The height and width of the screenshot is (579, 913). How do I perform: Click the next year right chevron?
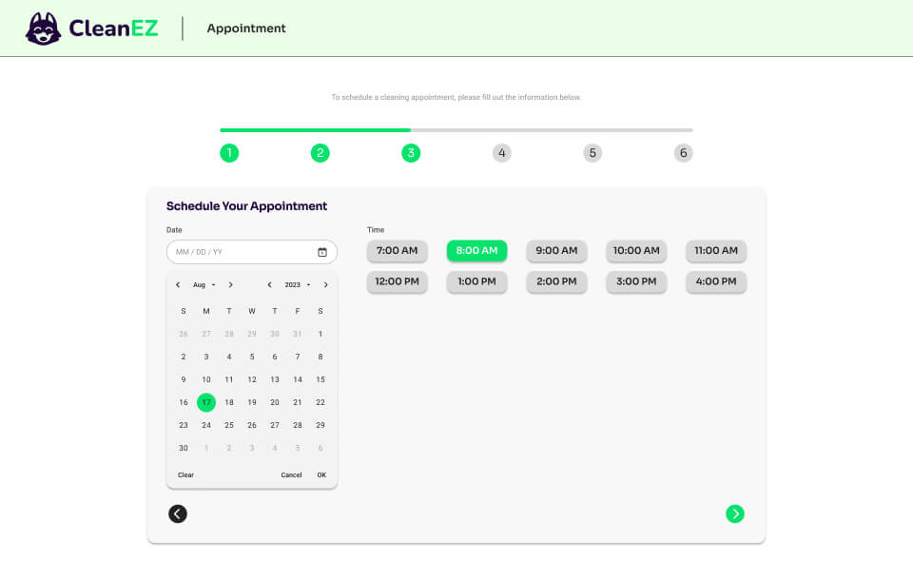325,283
